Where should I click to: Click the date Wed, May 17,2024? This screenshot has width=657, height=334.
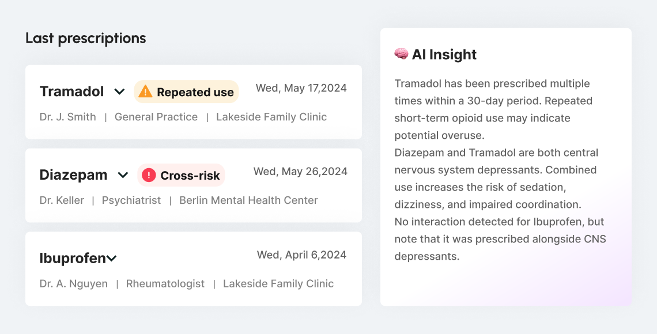coord(301,88)
